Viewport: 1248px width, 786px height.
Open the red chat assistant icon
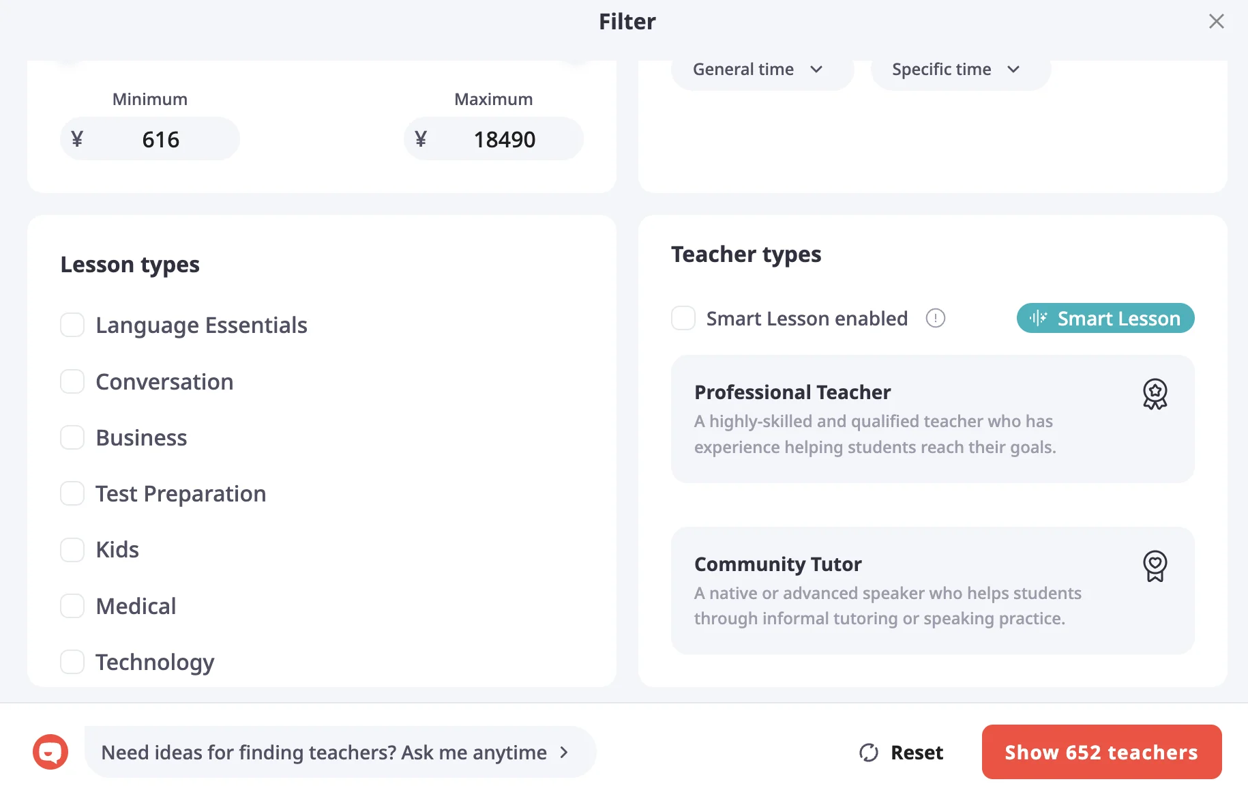tap(50, 752)
